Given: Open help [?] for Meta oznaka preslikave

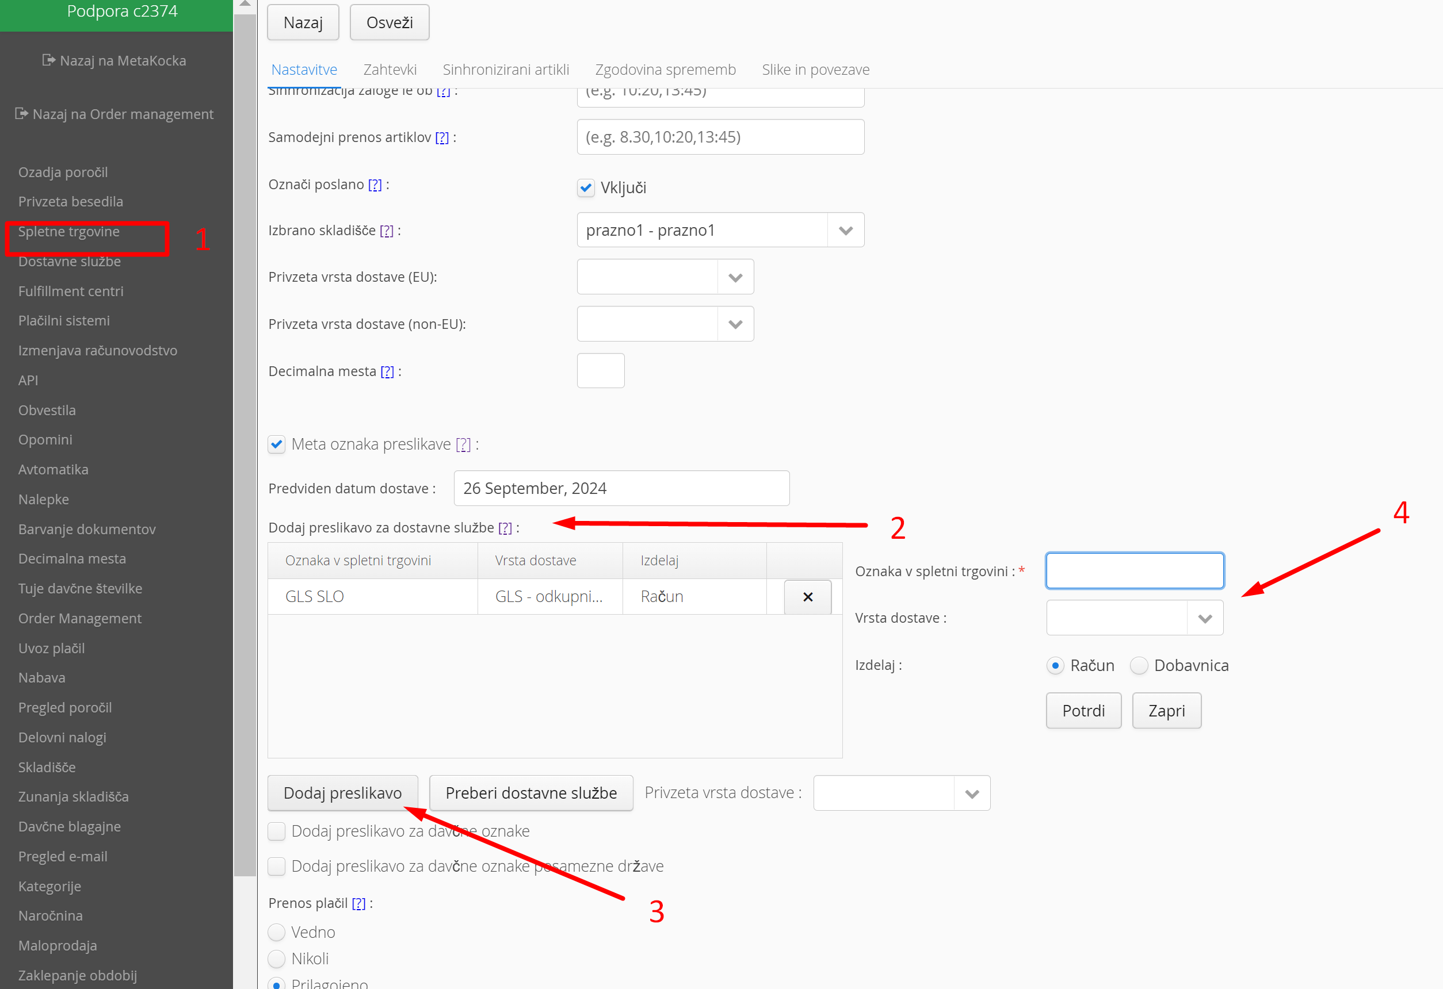Looking at the screenshot, I should coord(463,445).
